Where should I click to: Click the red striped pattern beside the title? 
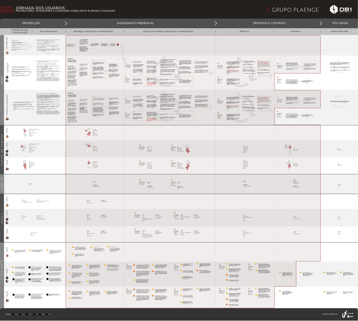(7, 9)
